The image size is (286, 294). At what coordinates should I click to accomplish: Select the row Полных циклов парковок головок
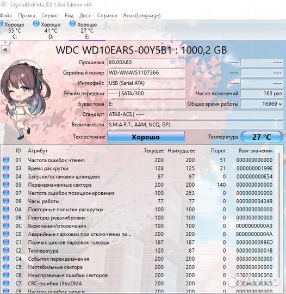coord(138,242)
